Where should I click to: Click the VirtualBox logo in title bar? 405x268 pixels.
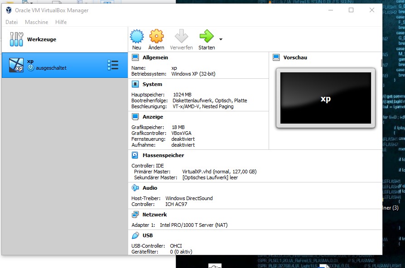9,10
